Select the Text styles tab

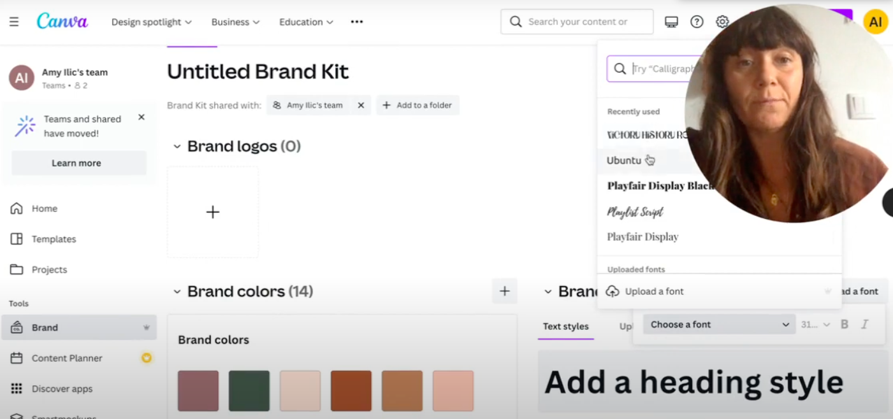tap(566, 326)
